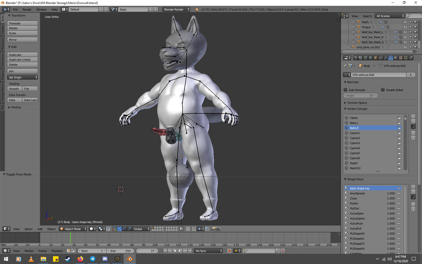Viewport: 422px width, 264px height.
Task: Open the World properties globe tab
Action: pyautogui.click(x=371, y=58)
